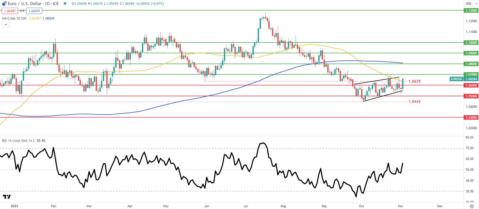Click the 1.08000 price level label
479x209 pixels.
pos(471,64)
